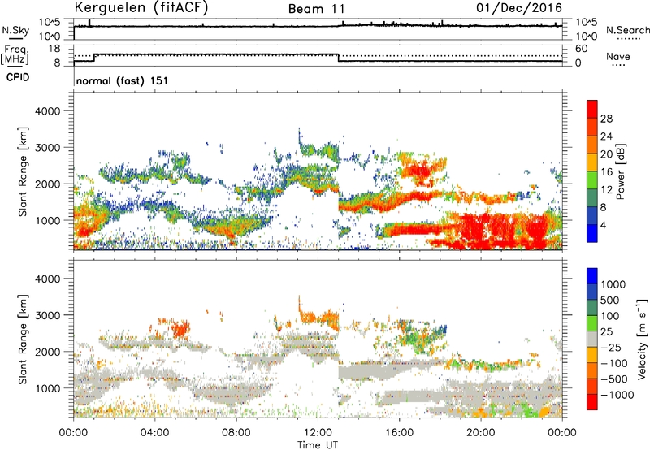This screenshot has height=450, width=650.
Task: Click the red high-power echo near 17:00, 2300 km
Action: pyautogui.click(x=418, y=170)
